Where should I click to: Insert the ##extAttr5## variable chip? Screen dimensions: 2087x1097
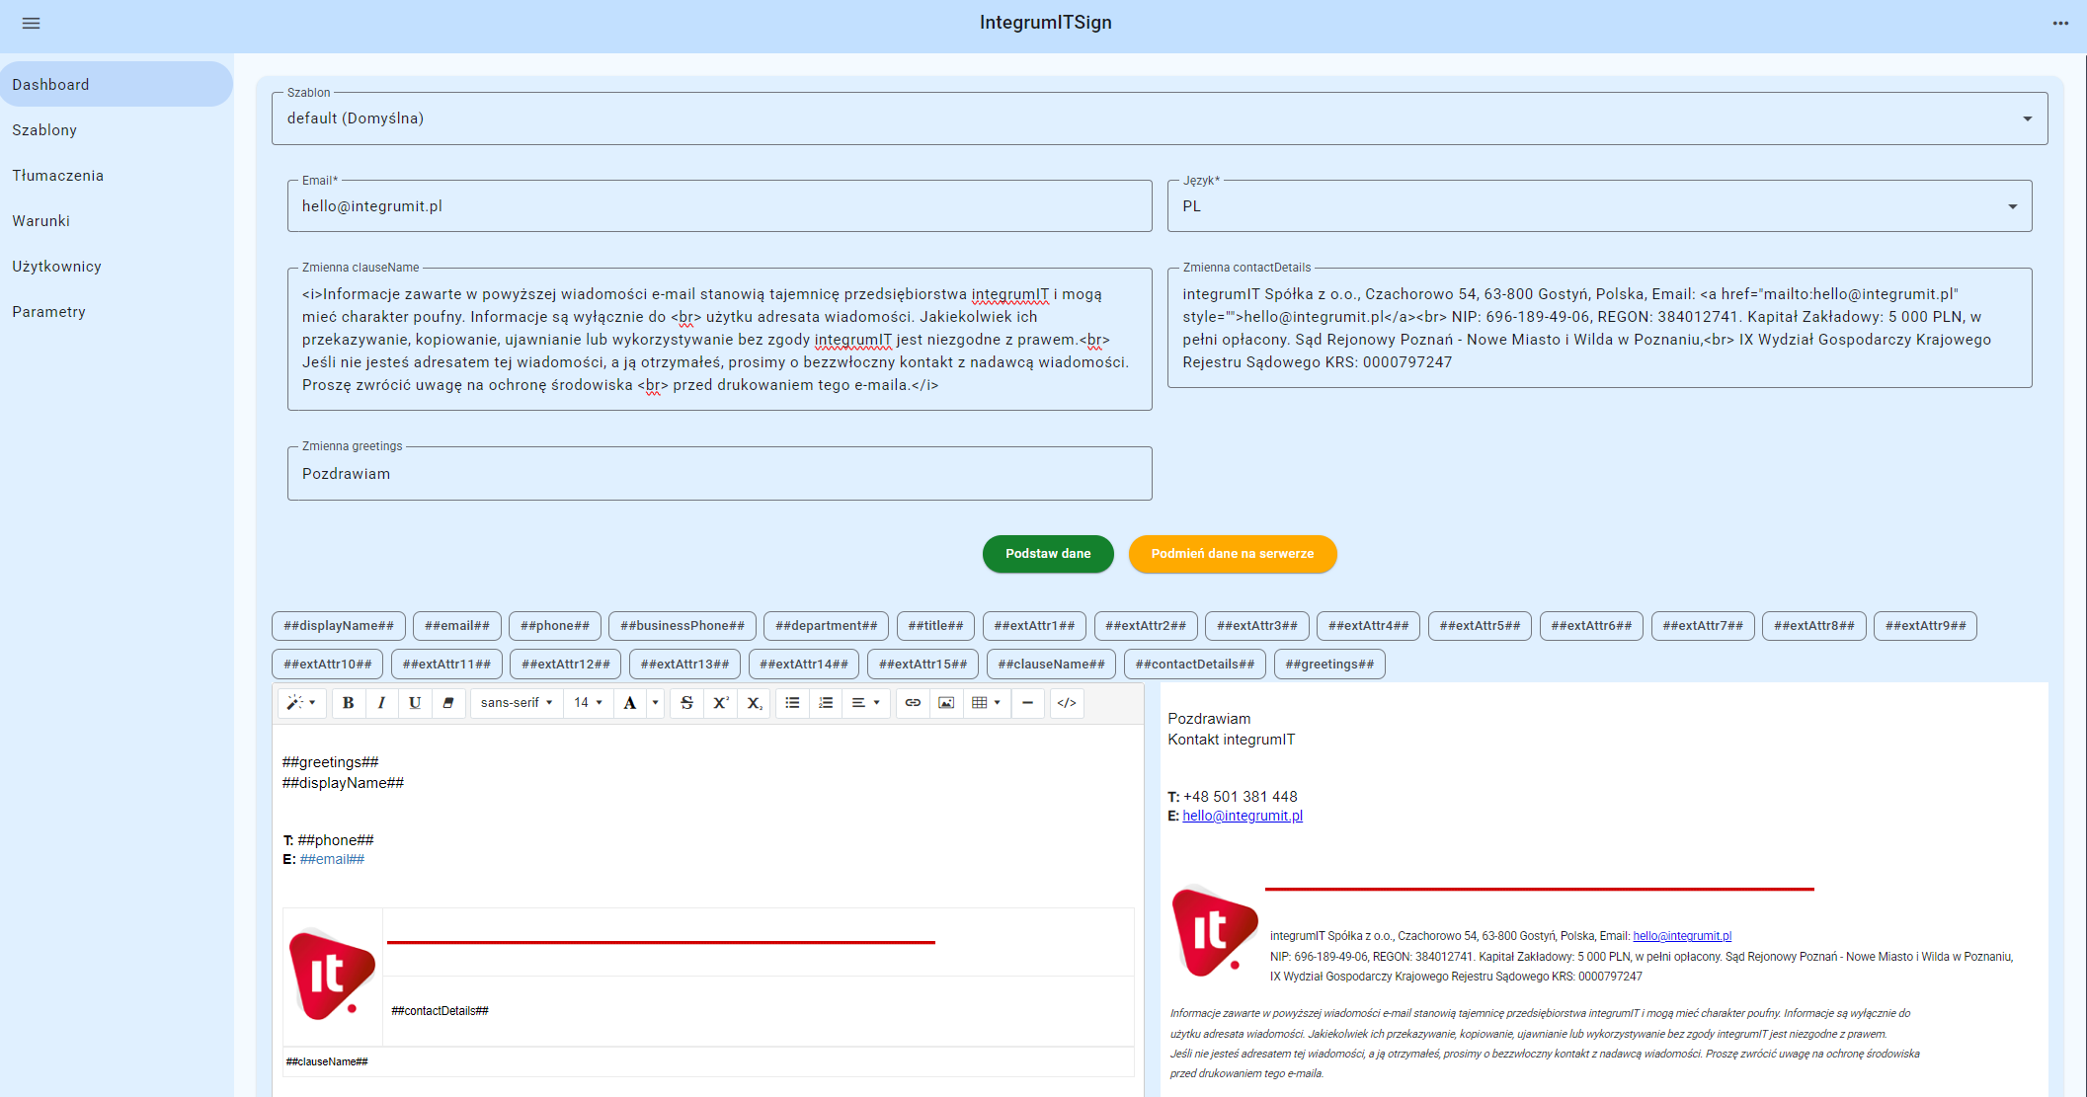(x=1480, y=626)
